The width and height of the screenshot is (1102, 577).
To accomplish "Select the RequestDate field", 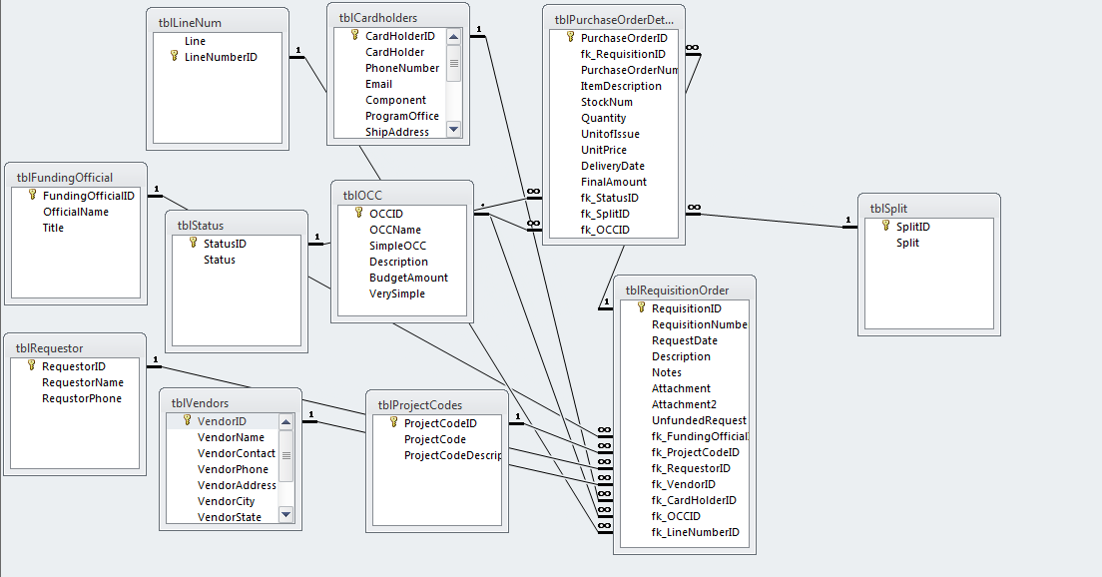I will (x=685, y=340).
